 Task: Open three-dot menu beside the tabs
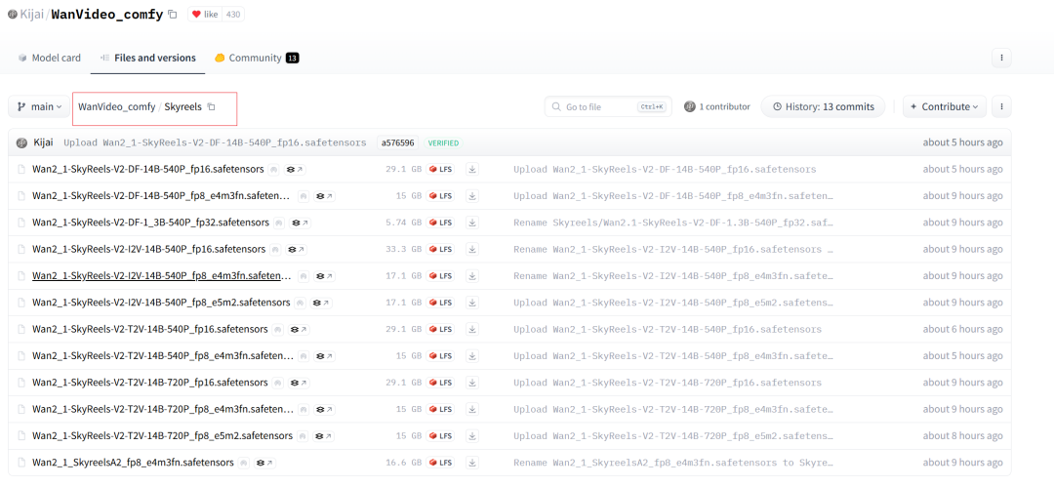[x=1001, y=58]
